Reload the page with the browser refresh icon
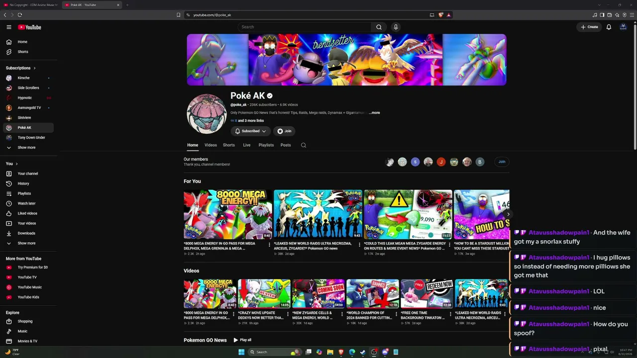This screenshot has height=358, width=637. (x=20, y=15)
